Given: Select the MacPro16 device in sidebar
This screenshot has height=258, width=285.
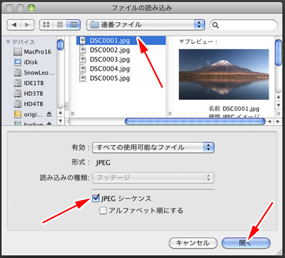Looking at the screenshot, I should coord(32,52).
